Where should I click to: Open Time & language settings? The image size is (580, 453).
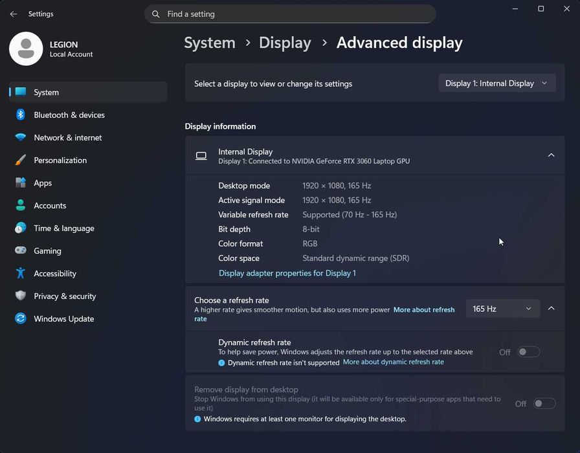88,228
